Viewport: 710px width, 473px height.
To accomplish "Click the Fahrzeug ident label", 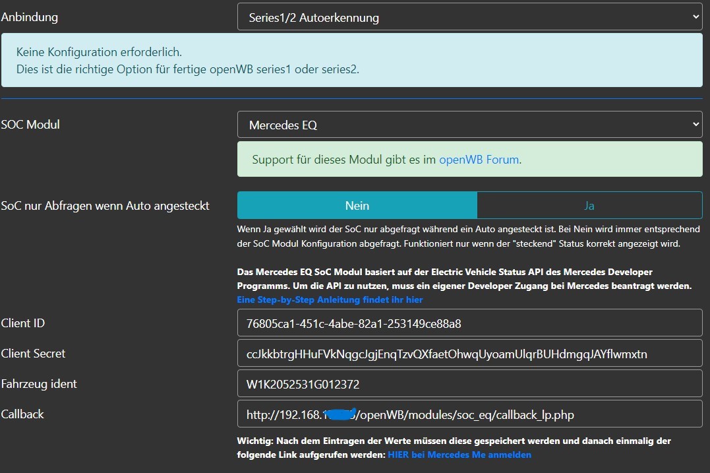I will 39,384.
